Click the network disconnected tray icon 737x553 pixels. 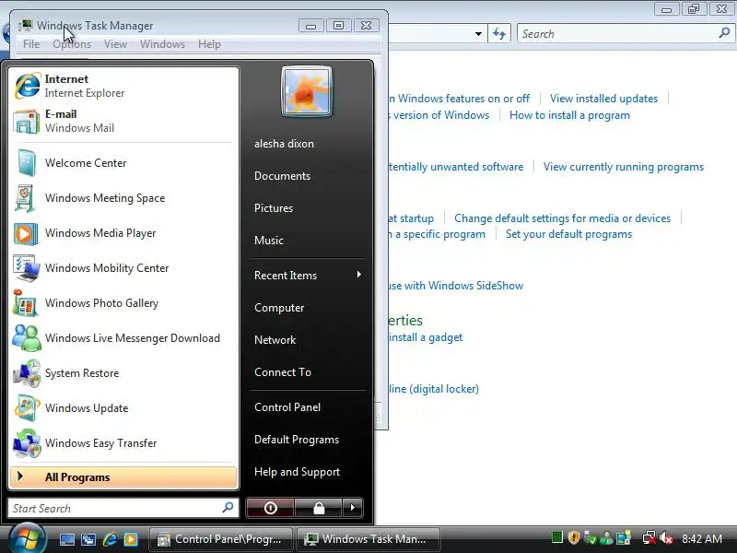(x=649, y=538)
